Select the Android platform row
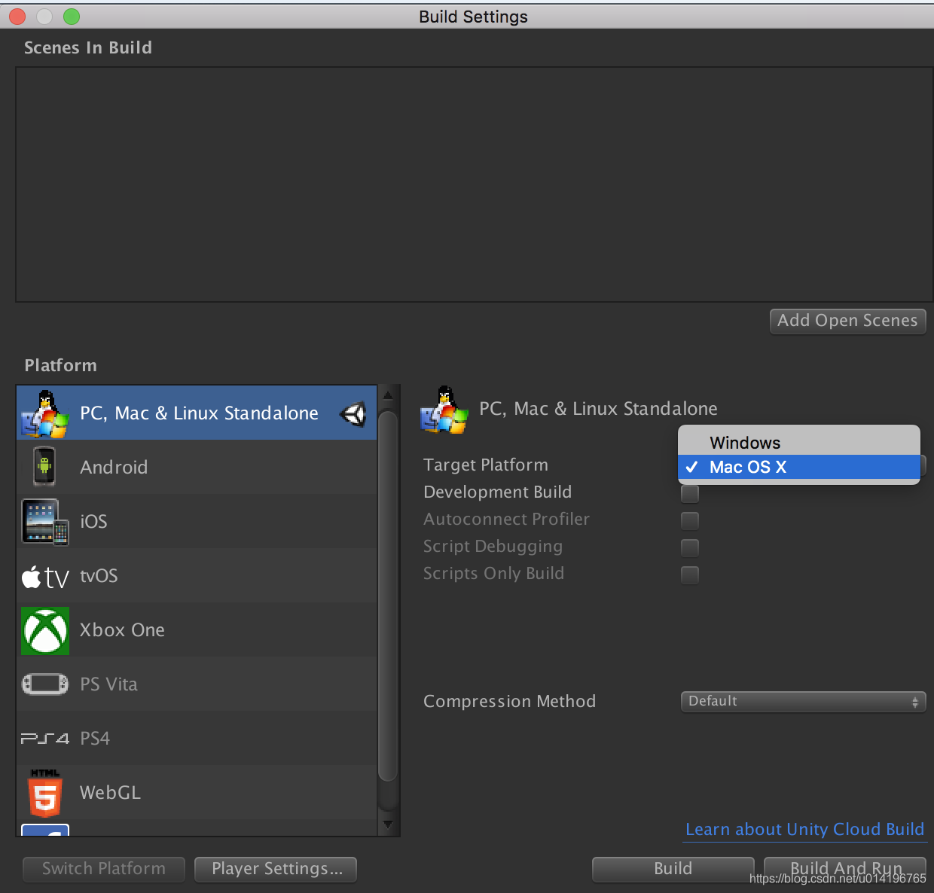 [x=197, y=467]
